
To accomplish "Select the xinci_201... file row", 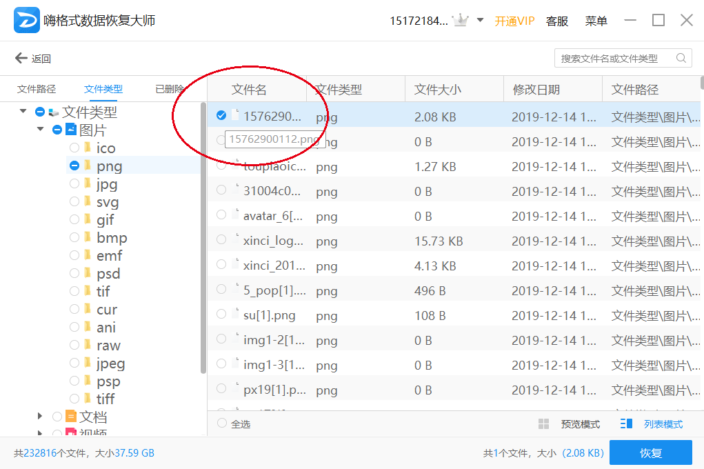I will [x=454, y=266].
